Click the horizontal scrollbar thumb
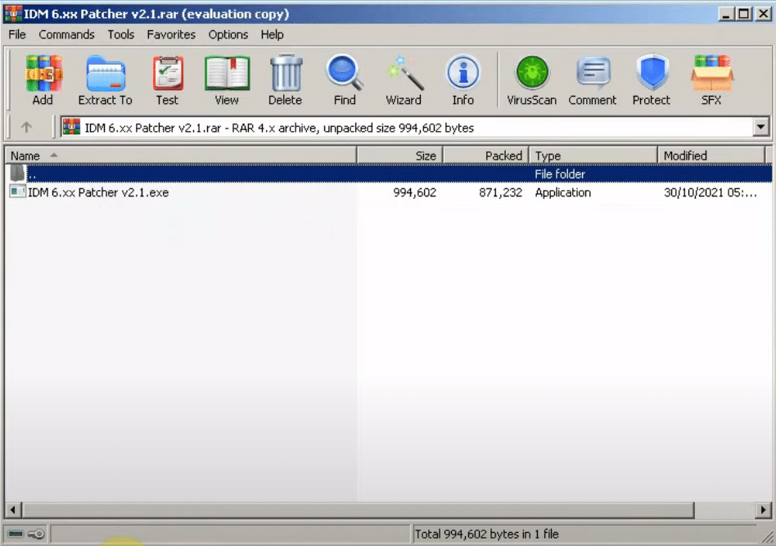The height and width of the screenshot is (546, 776). (x=359, y=509)
